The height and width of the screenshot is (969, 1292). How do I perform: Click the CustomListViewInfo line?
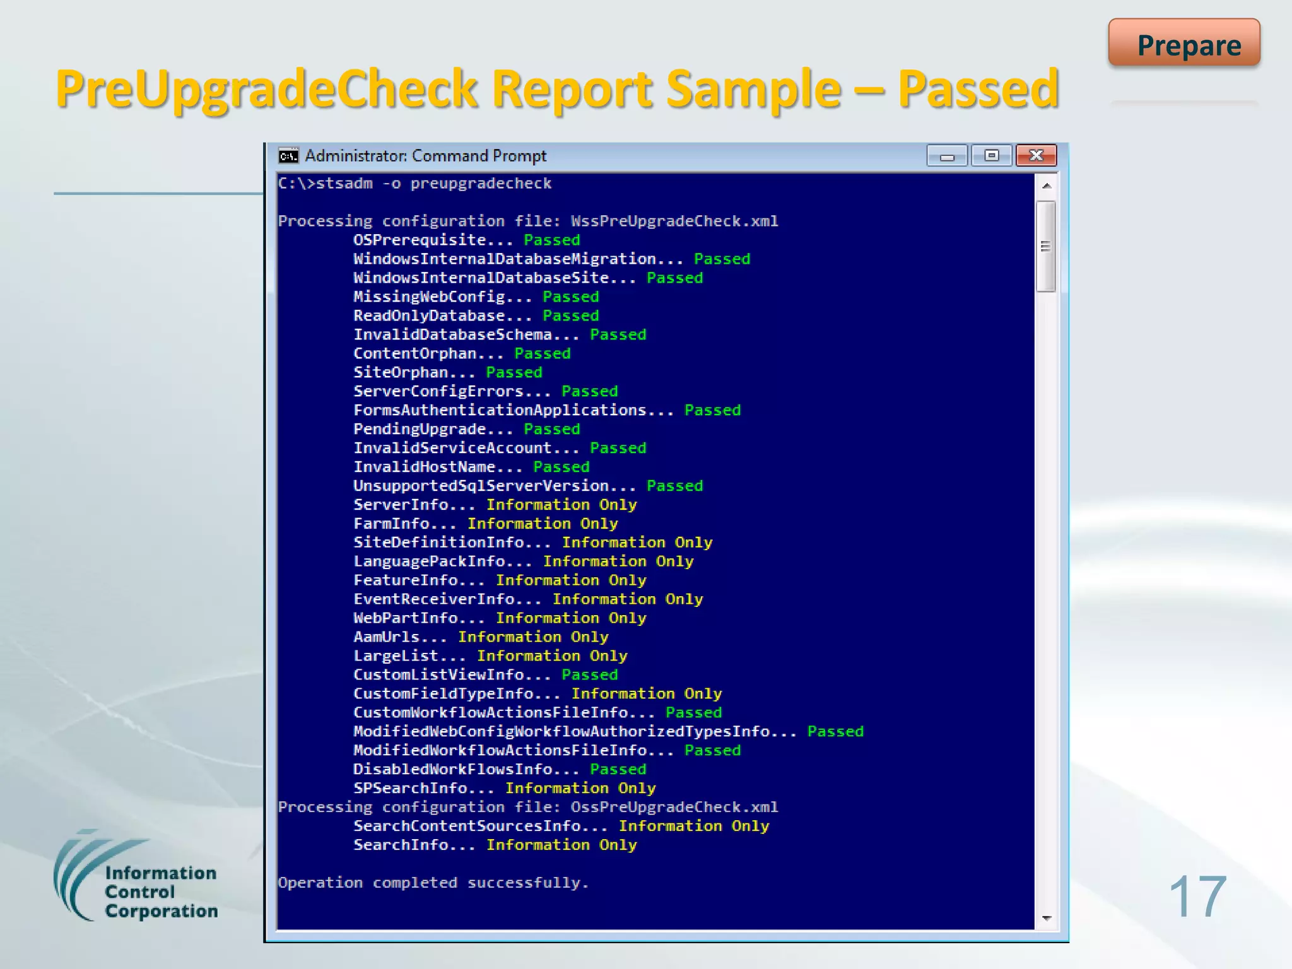pyautogui.click(x=486, y=676)
